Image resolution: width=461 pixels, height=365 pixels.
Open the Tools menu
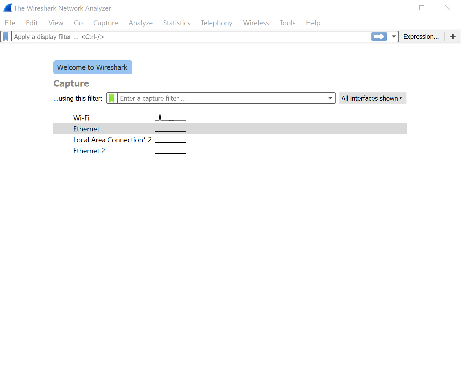tap(288, 23)
